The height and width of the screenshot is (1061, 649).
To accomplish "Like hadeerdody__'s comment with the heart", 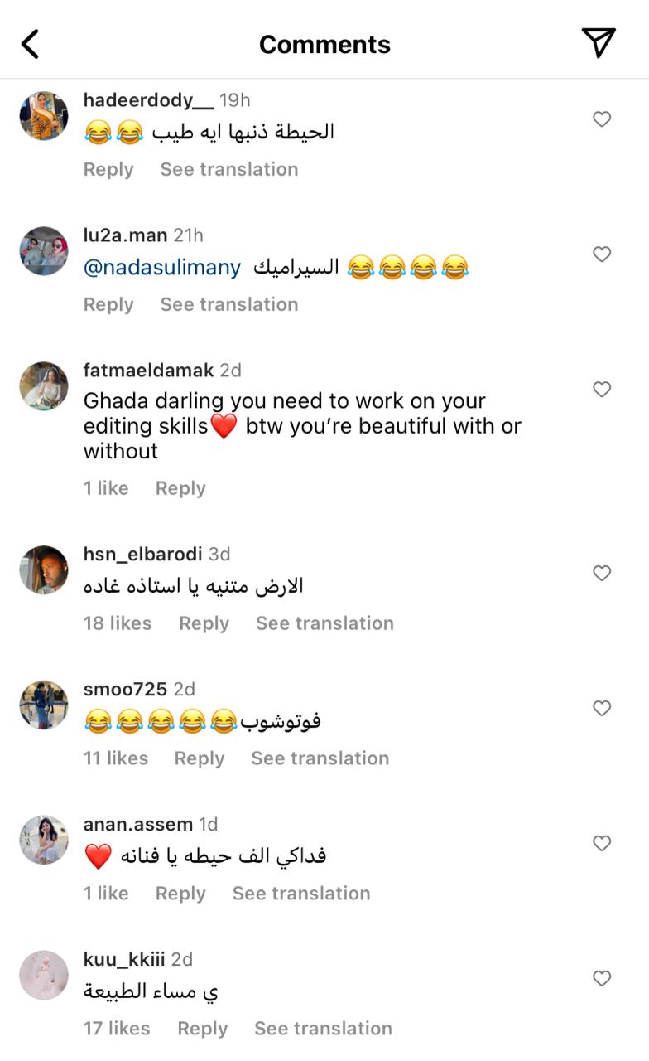I will point(602,119).
